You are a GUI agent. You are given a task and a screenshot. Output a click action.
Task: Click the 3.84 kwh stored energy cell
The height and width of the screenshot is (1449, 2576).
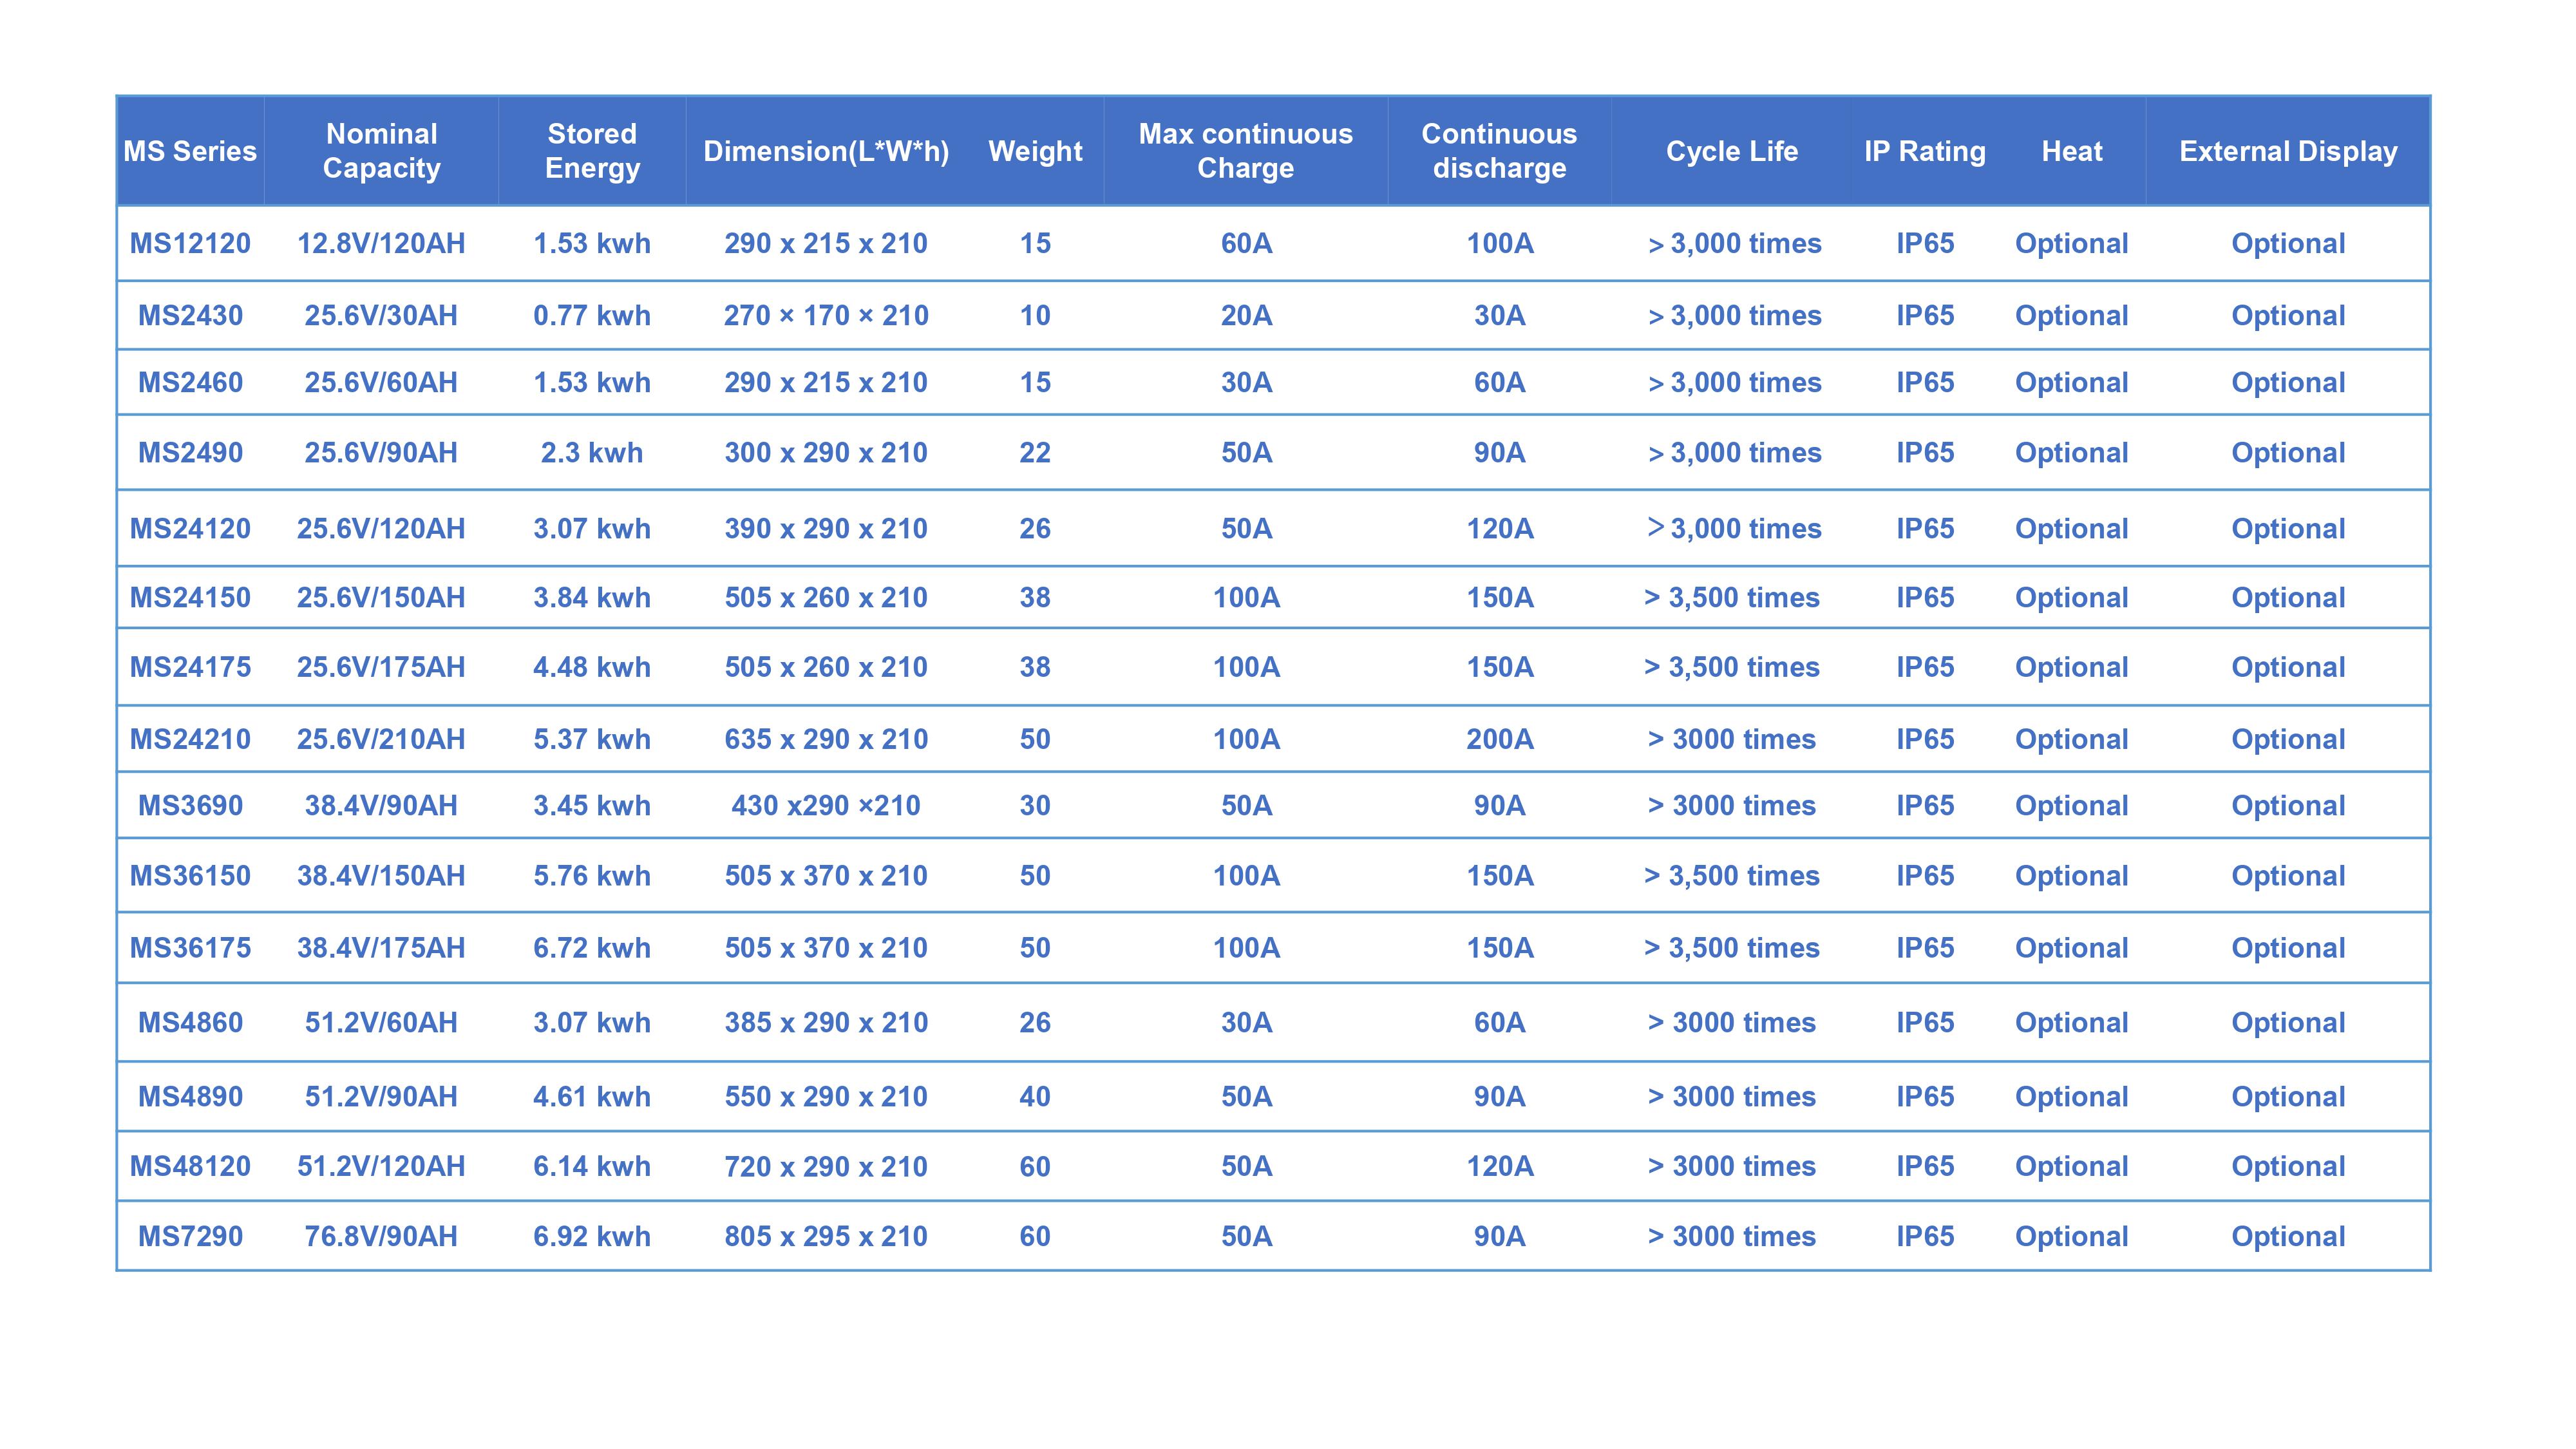(x=592, y=597)
